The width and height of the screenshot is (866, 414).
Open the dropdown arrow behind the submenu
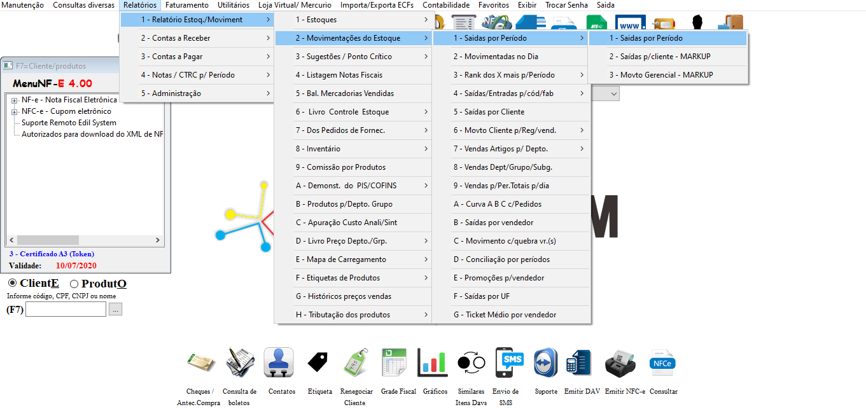pyautogui.click(x=614, y=93)
